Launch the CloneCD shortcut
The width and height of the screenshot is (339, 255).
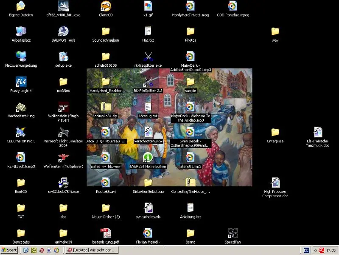(x=106, y=6)
